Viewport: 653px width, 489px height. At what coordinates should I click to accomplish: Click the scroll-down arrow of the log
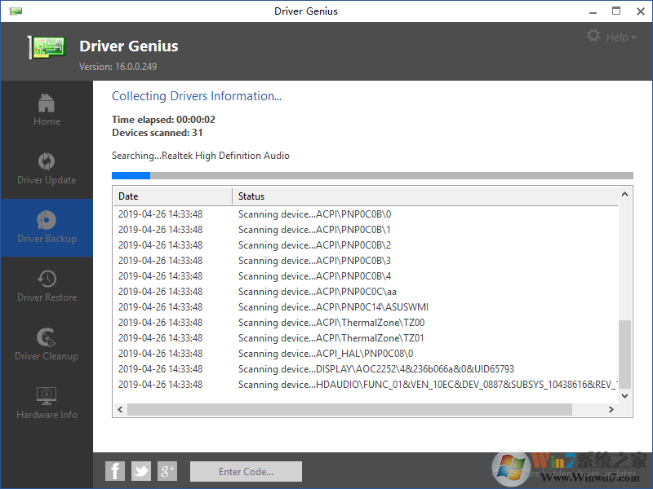tap(624, 395)
